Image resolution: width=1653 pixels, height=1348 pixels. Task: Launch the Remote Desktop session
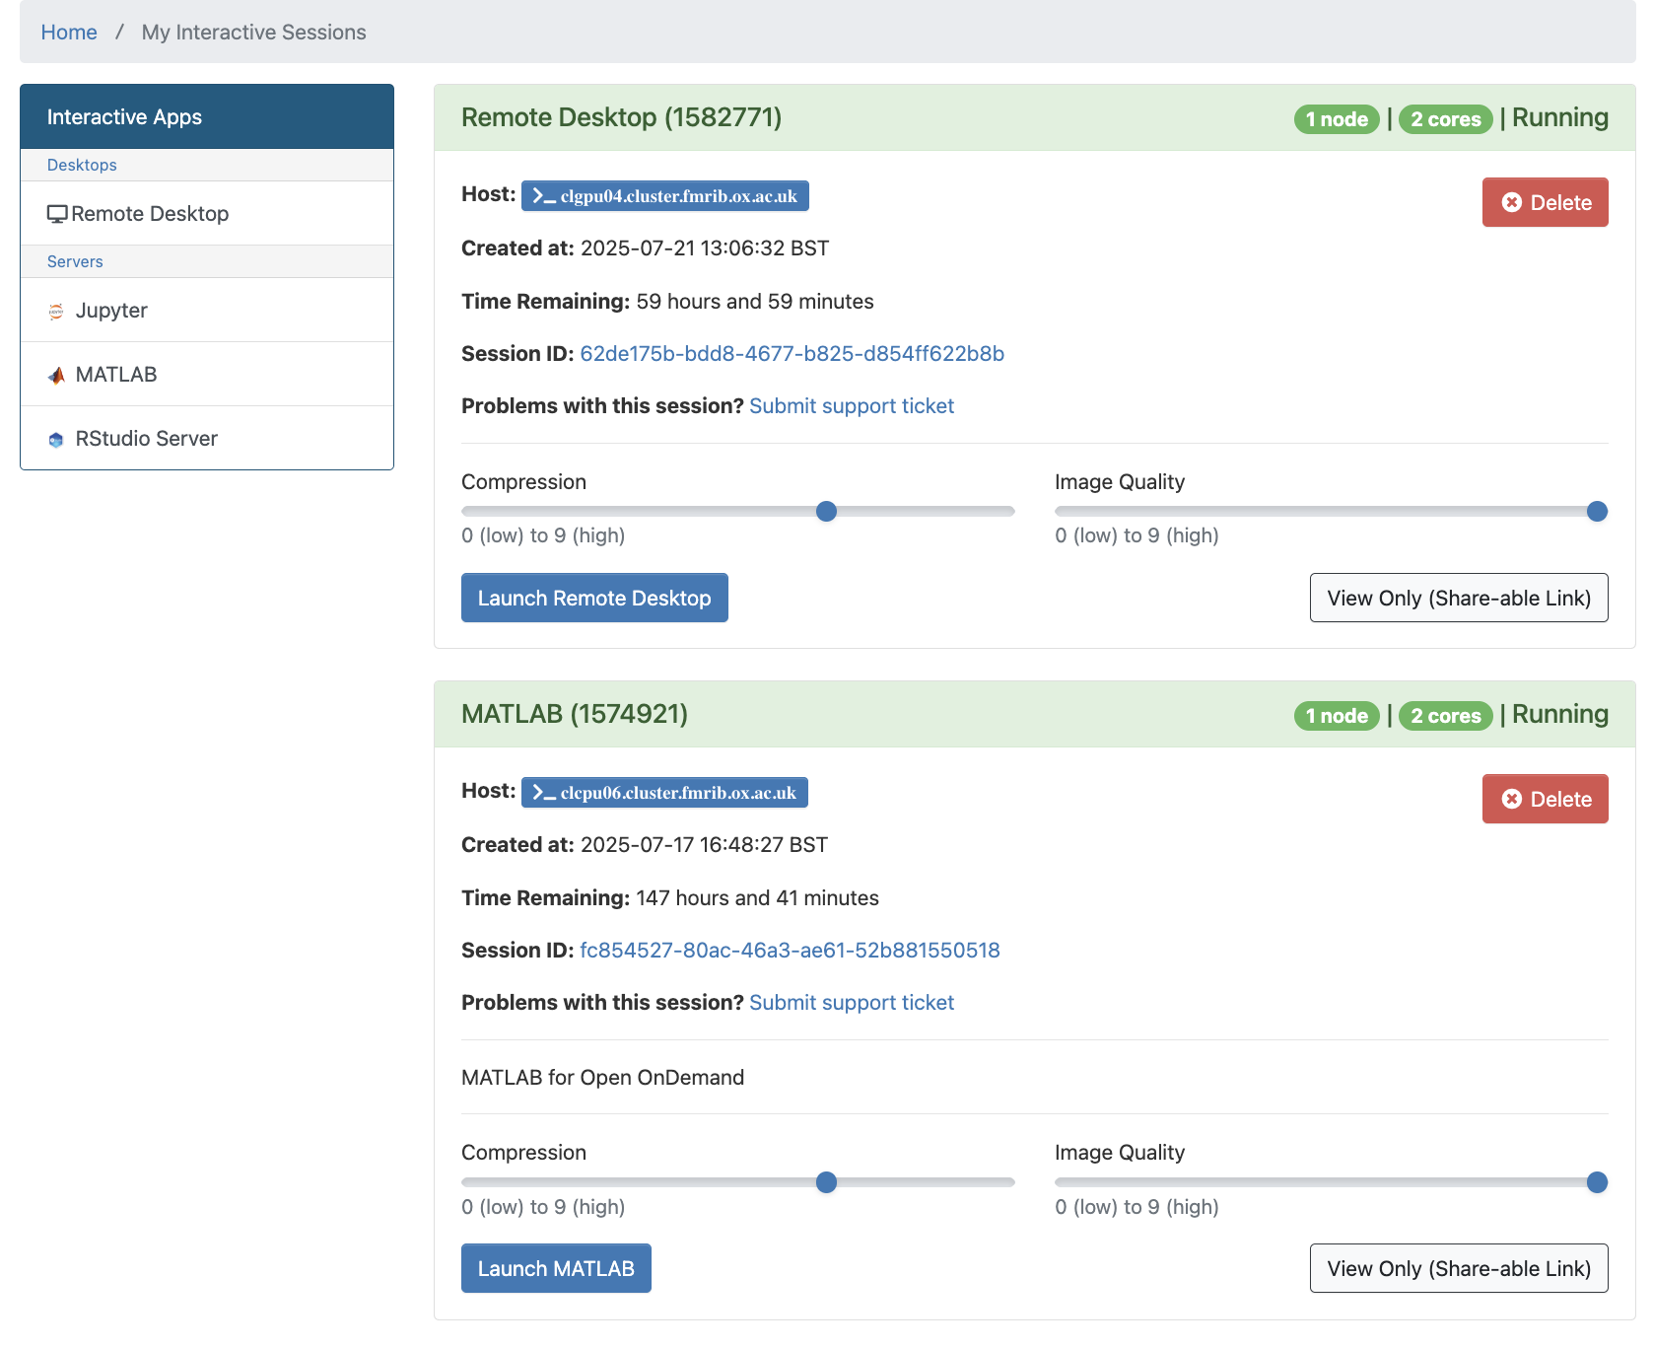pos(594,598)
